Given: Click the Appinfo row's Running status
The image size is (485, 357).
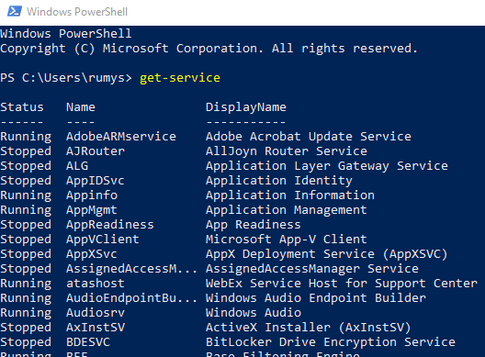Looking at the screenshot, I should pos(26,195).
